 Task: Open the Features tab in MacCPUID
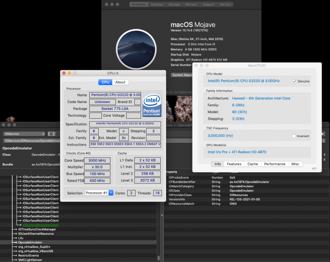(234, 164)
